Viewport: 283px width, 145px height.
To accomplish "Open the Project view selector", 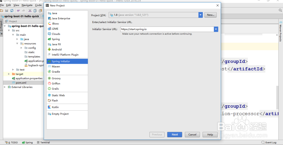I will 11,21.
